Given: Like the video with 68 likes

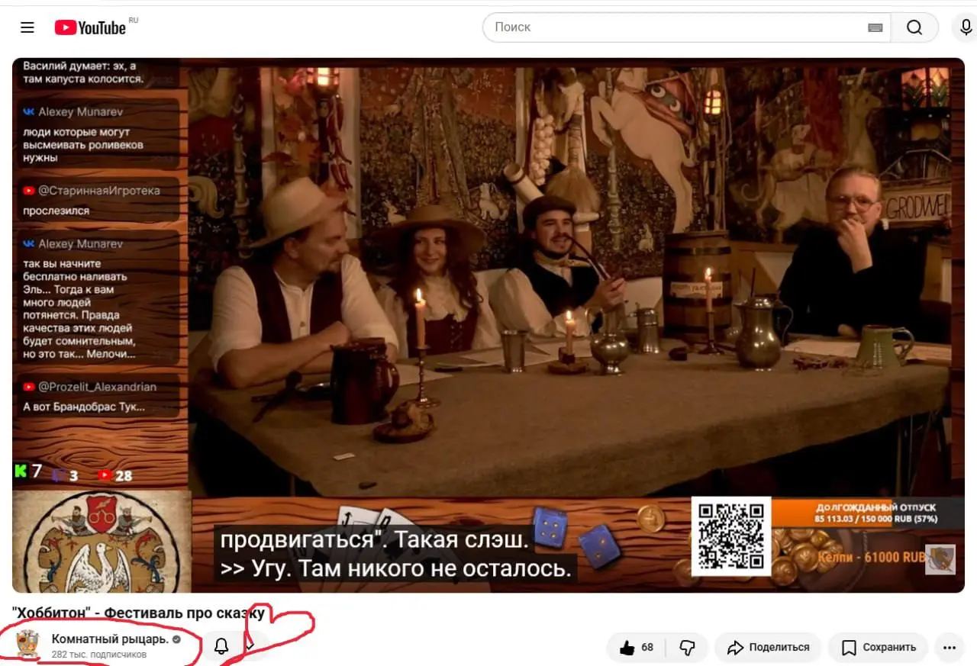Looking at the screenshot, I should click(x=637, y=648).
